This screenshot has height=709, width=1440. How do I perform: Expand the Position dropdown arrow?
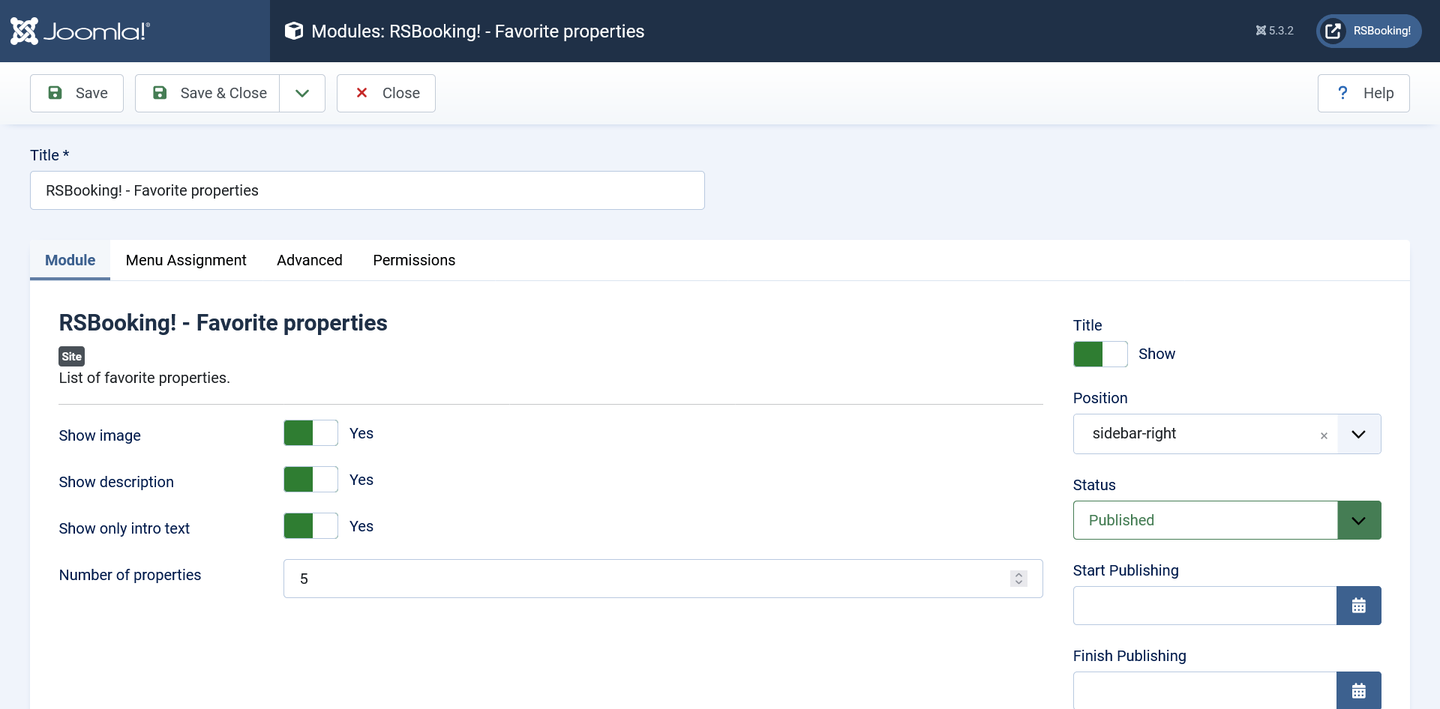tap(1359, 434)
